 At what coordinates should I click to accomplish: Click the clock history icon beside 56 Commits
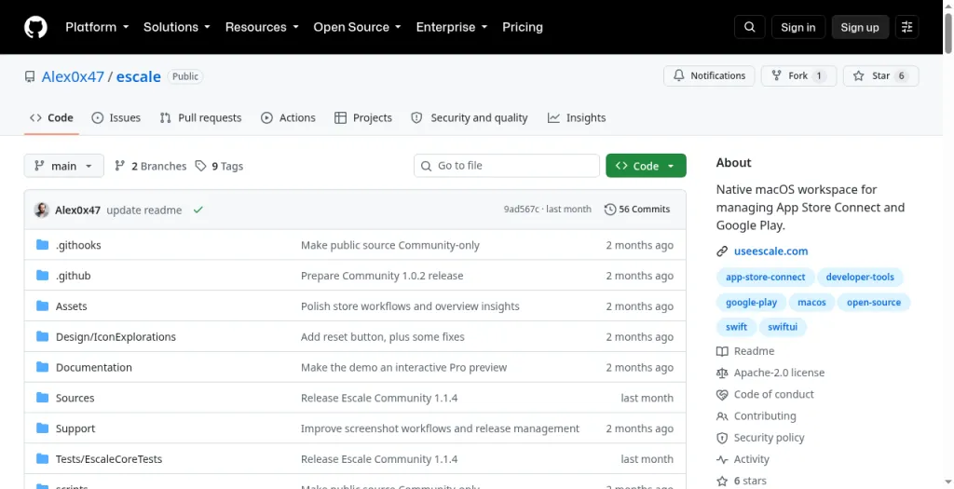(x=609, y=210)
